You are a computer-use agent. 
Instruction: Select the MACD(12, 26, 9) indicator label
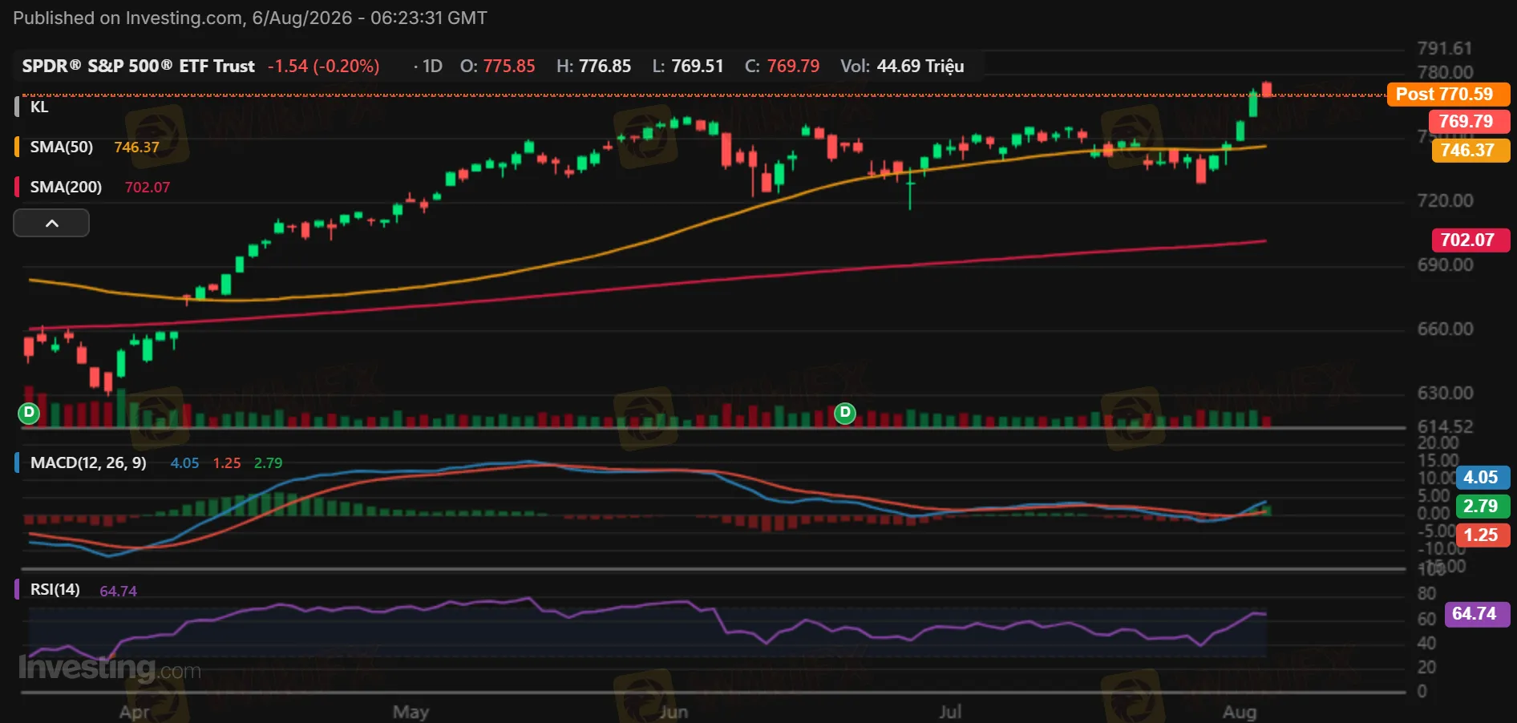click(88, 462)
